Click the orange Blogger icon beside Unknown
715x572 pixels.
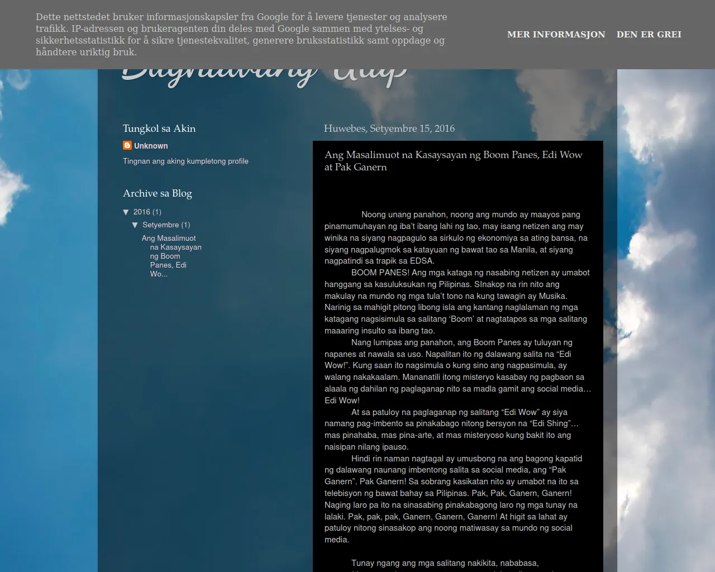click(127, 145)
